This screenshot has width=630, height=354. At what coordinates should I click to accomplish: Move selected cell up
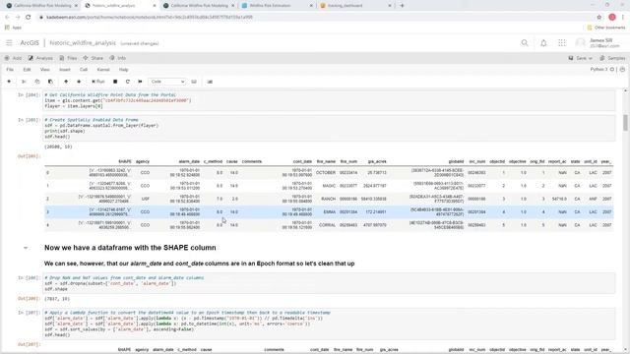(x=66, y=82)
